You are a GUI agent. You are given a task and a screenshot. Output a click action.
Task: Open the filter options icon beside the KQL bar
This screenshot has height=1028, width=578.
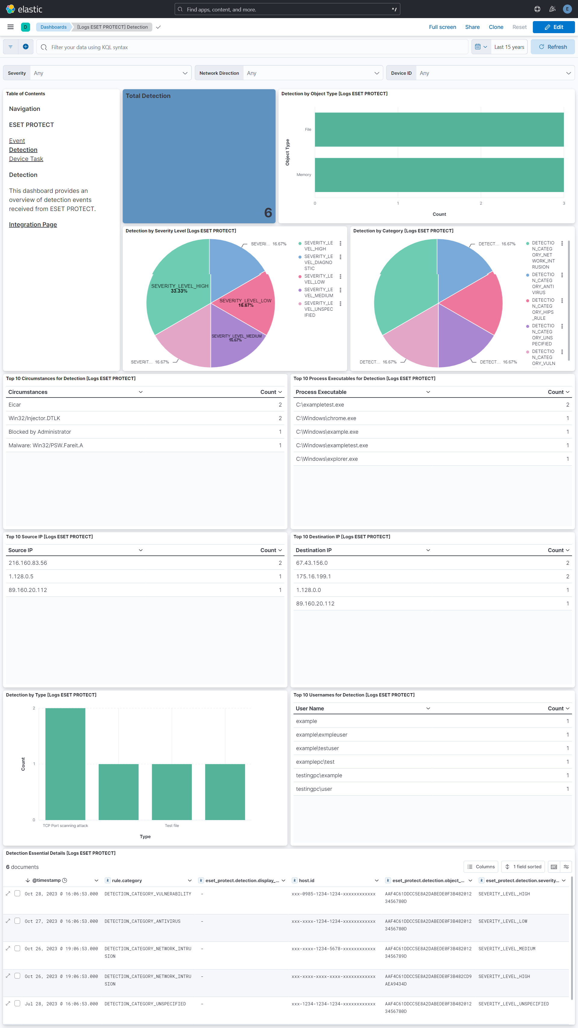pyautogui.click(x=10, y=46)
